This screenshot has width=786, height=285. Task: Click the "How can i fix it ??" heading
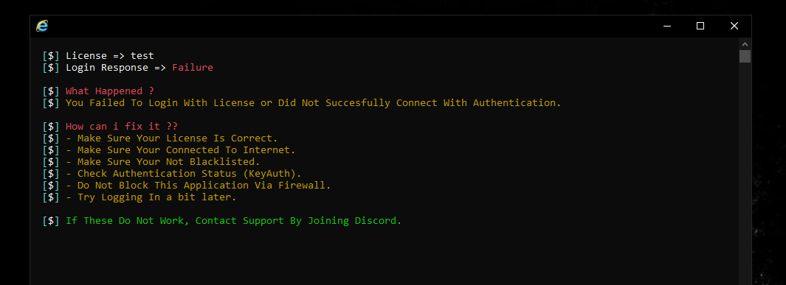(x=121, y=127)
